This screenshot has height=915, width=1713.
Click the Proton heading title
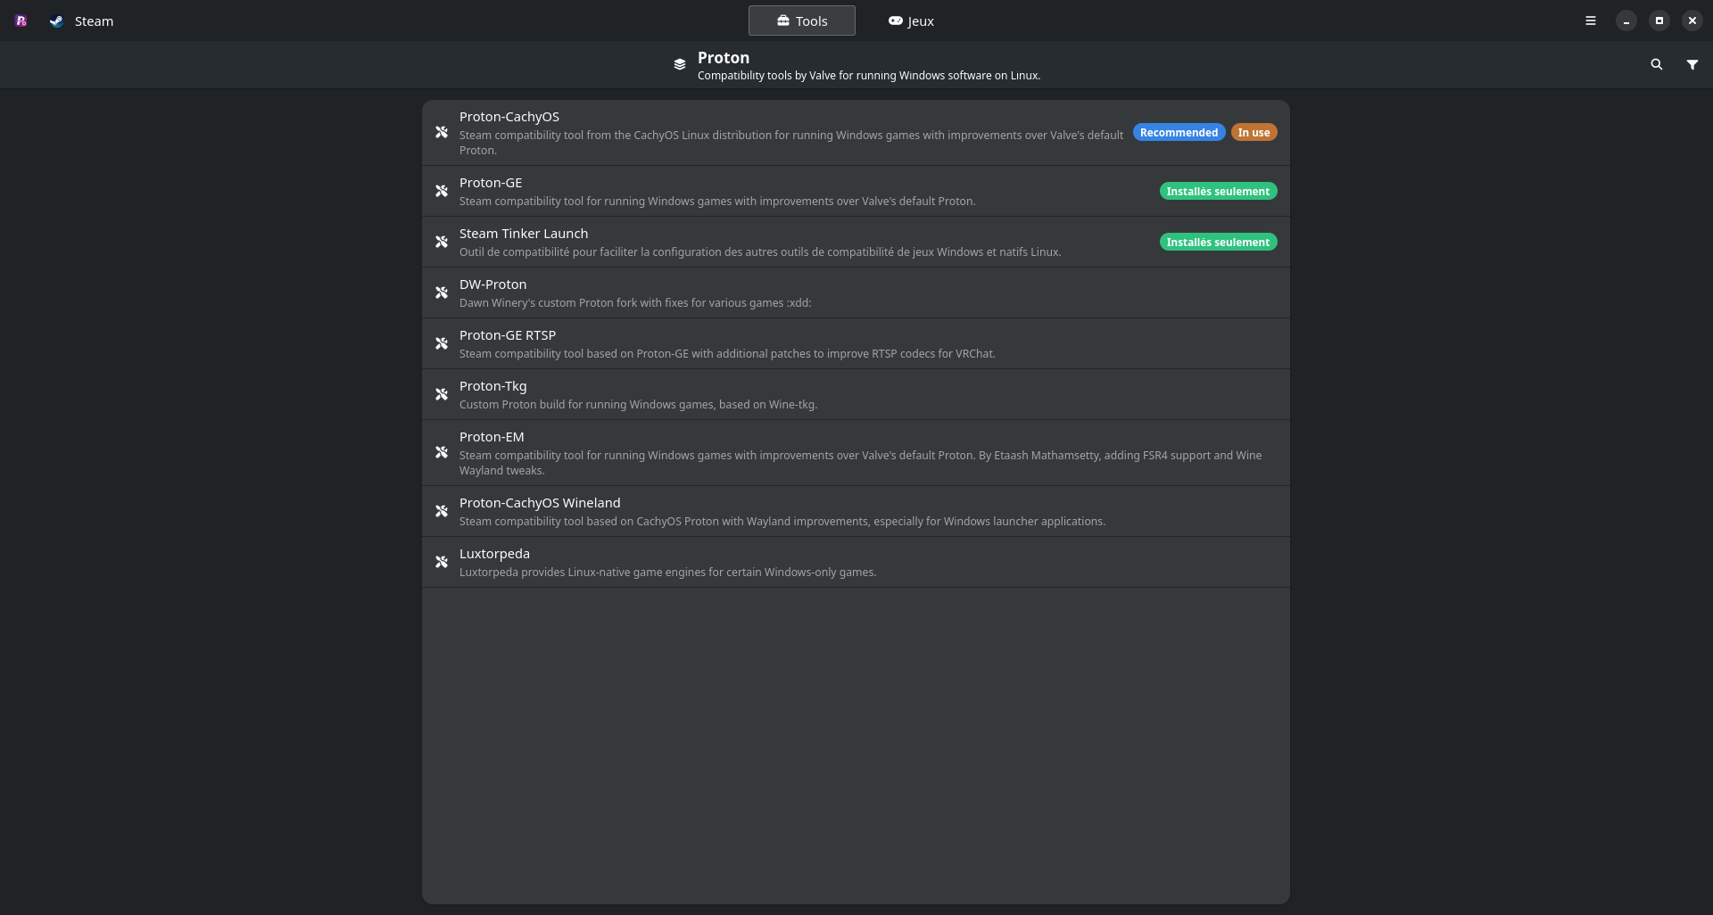coord(724,57)
